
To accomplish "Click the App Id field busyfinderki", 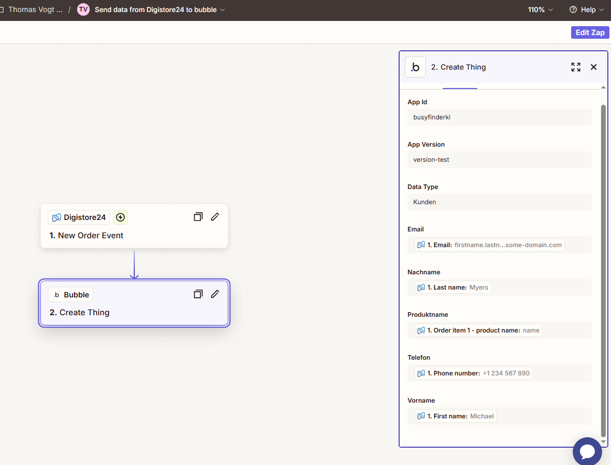I will (x=499, y=117).
